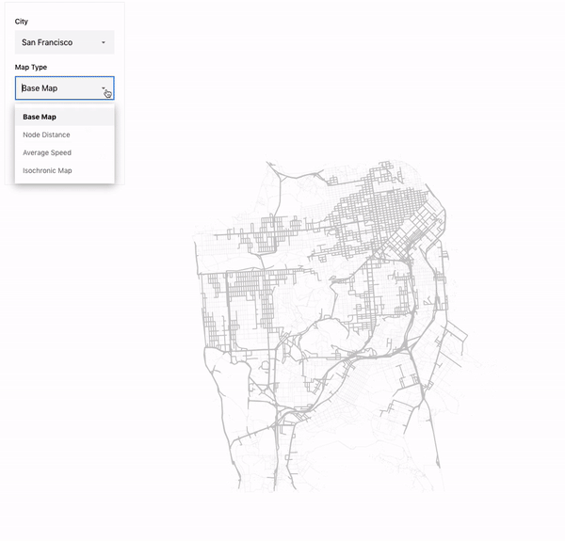Click the Map Type combo box
565x541 pixels.
coord(64,88)
